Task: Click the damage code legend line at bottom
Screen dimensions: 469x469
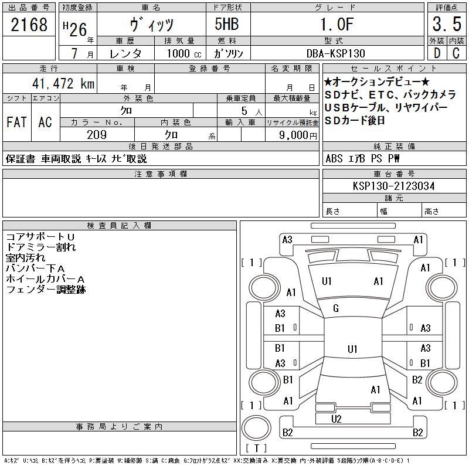Action: click(x=207, y=461)
